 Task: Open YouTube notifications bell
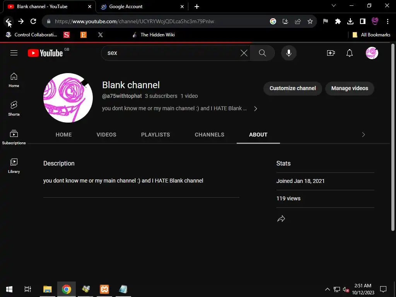tap(349, 53)
